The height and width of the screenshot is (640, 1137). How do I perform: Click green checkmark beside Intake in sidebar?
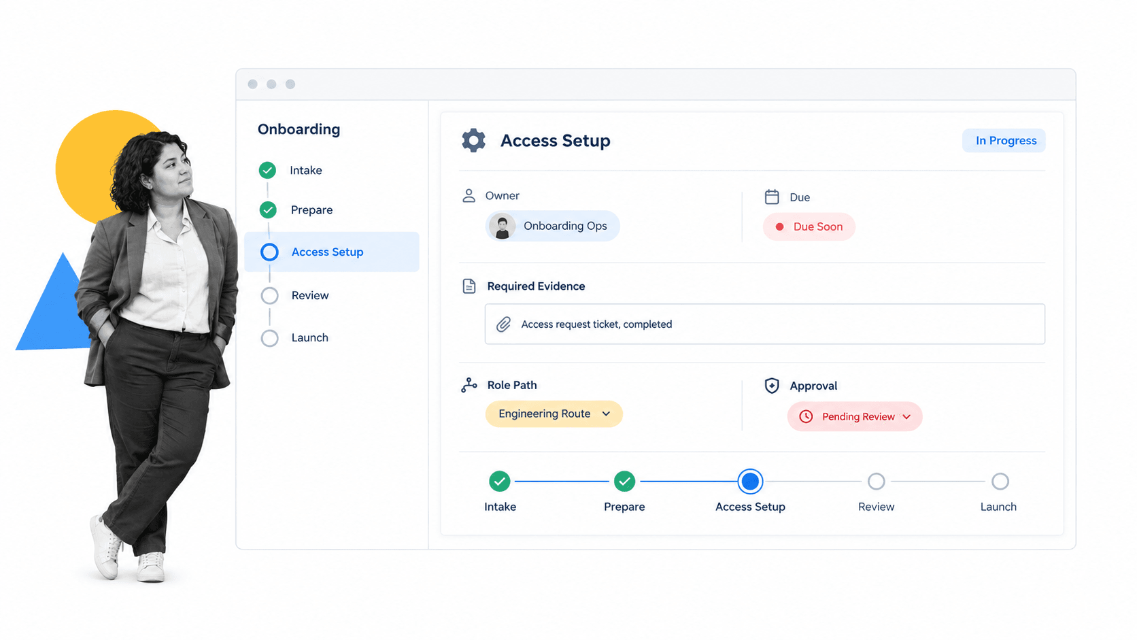[267, 170]
